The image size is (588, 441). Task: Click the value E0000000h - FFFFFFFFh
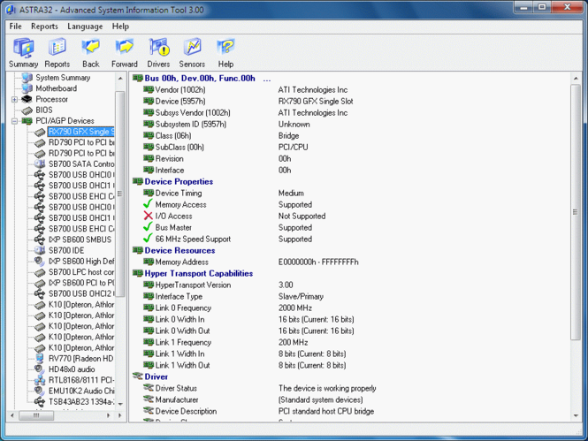[318, 262]
